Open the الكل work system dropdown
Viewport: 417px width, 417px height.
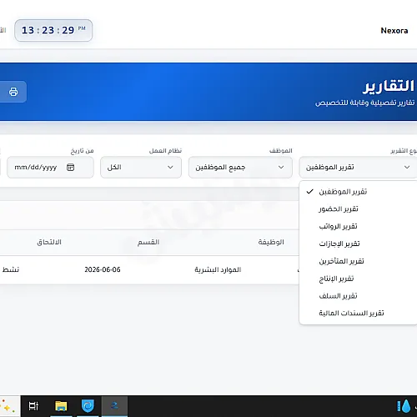pyautogui.click(x=141, y=167)
